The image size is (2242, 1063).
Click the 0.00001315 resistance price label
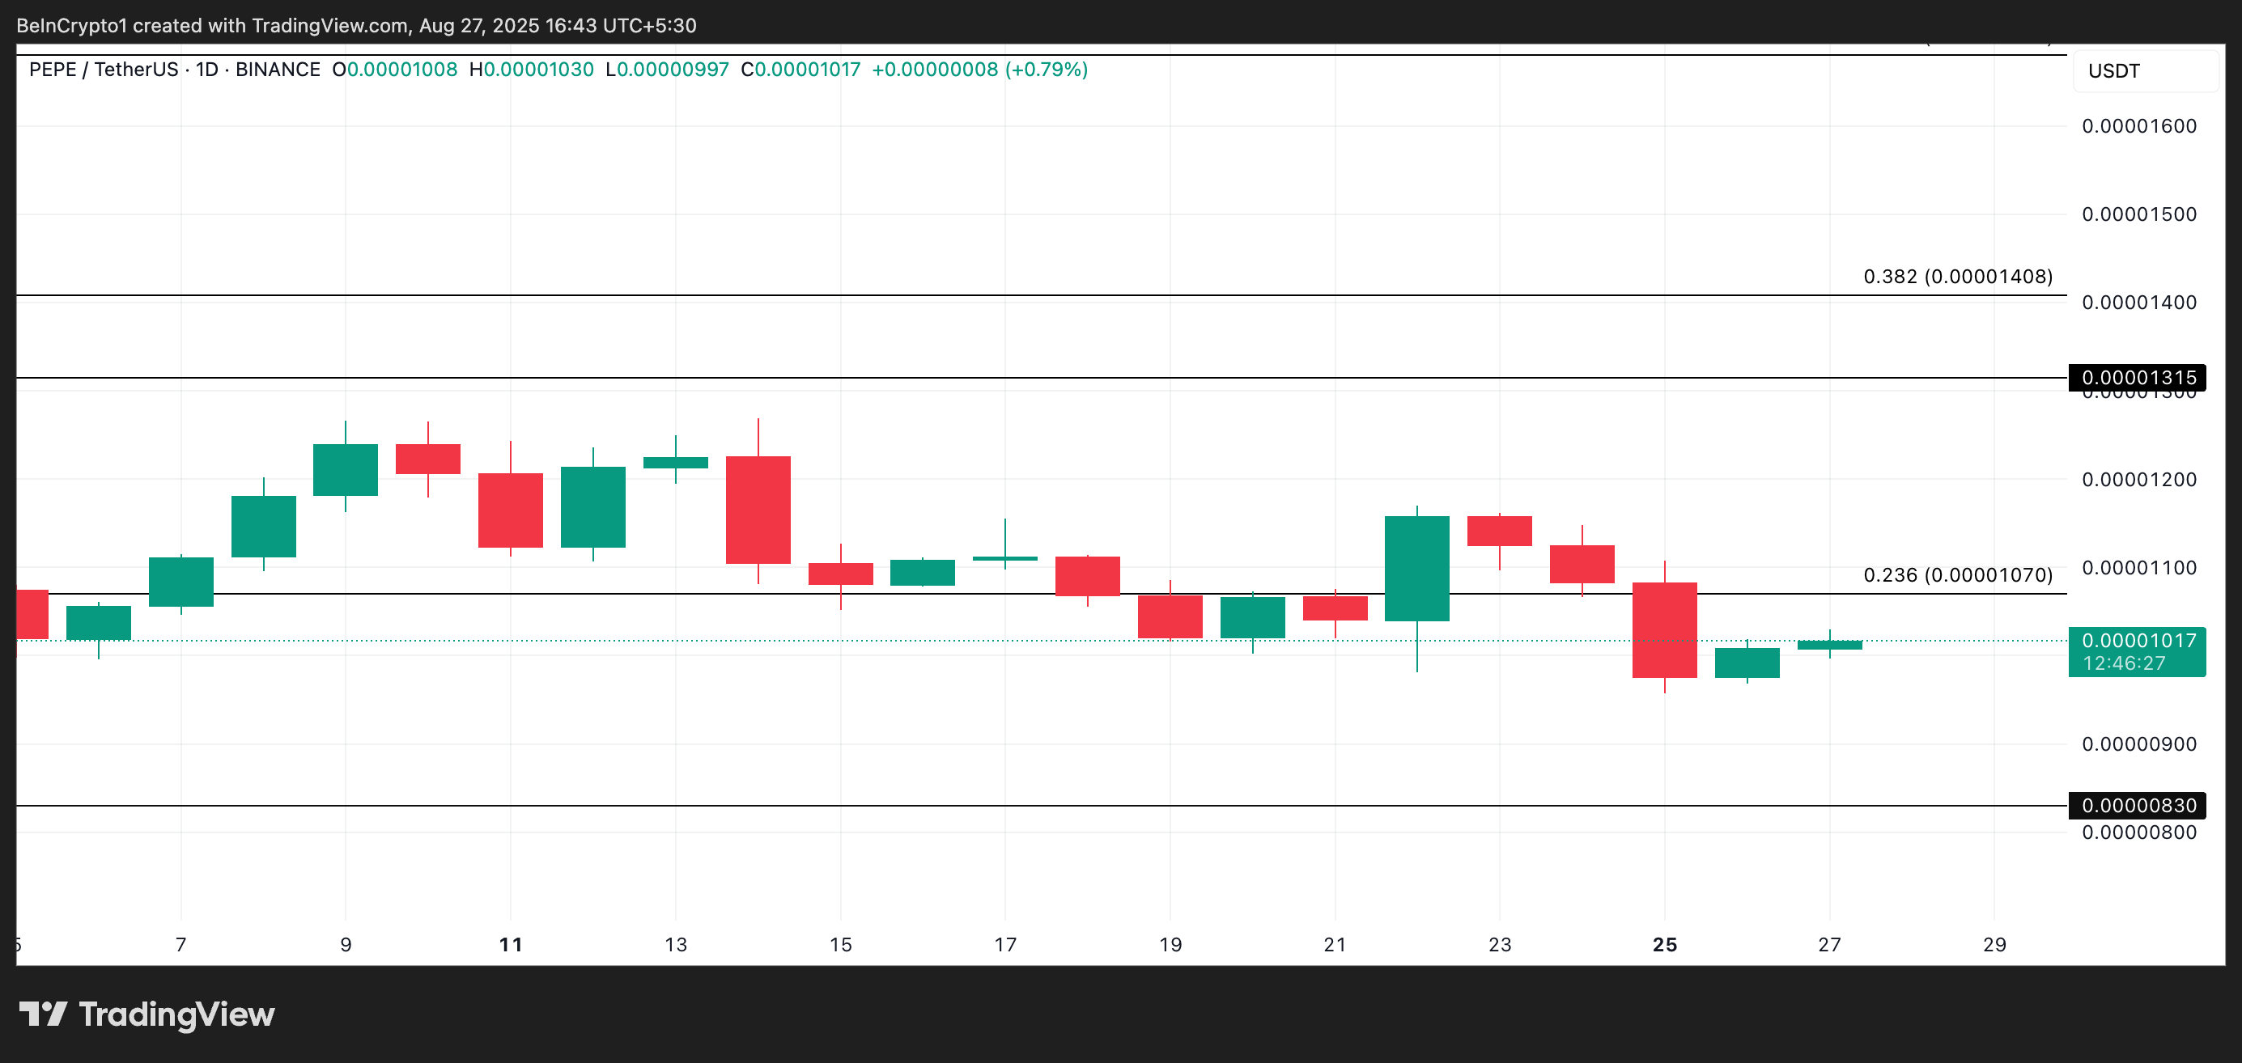click(2138, 378)
